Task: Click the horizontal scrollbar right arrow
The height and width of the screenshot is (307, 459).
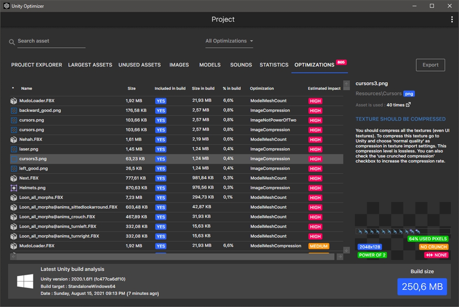Action: pyautogui.click(x=340, y=257)
